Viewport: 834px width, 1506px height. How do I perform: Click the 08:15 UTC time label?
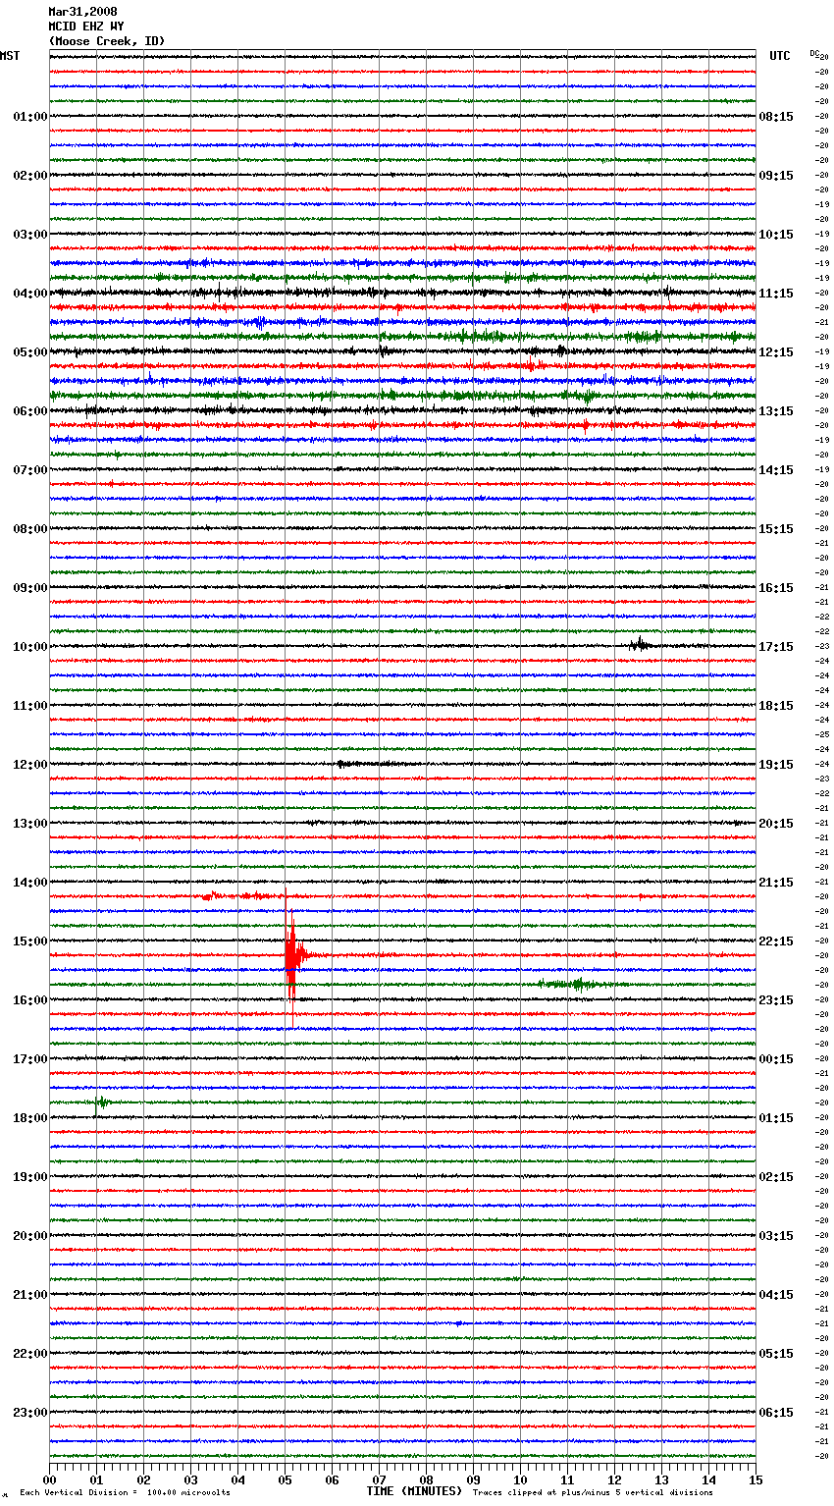point(776,117)
